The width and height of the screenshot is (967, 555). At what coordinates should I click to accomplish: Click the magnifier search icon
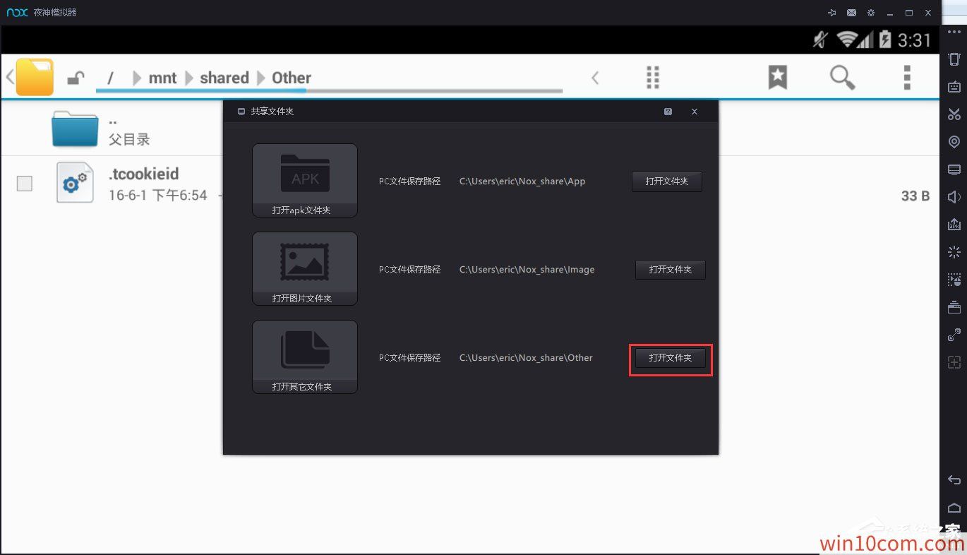842,78
